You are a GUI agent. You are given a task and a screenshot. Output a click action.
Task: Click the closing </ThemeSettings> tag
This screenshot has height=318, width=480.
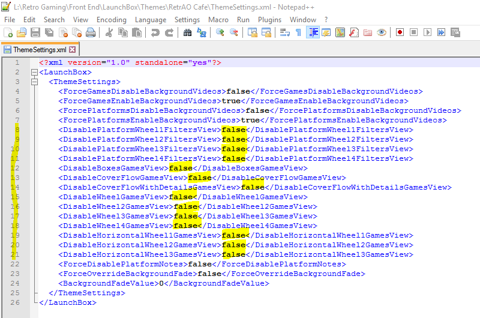coord(87,293)
